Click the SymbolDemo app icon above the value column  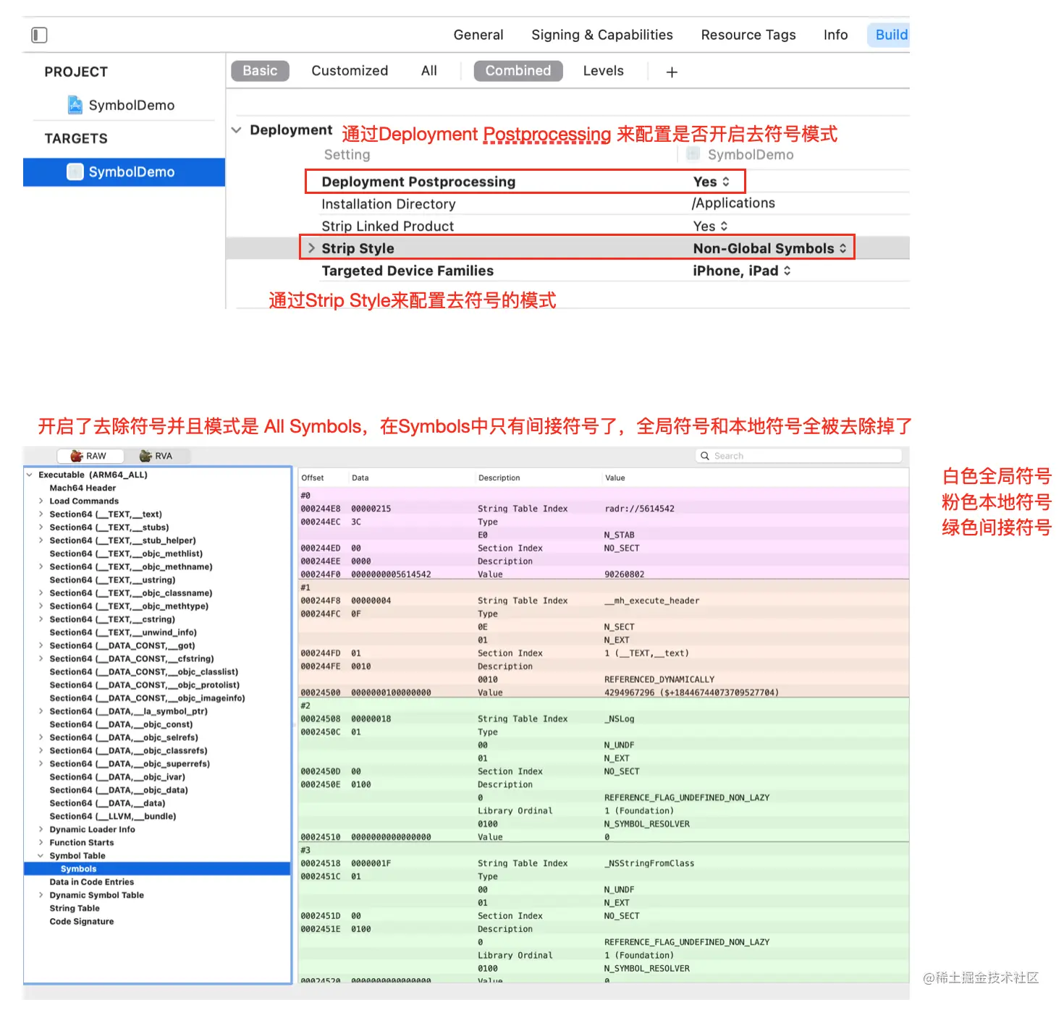click(x=693, y=153)
